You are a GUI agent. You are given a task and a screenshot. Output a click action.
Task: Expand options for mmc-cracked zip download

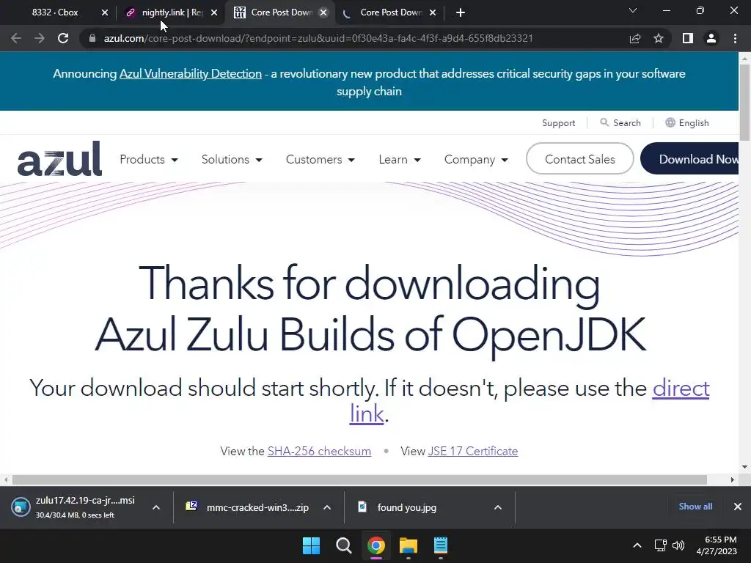327,507
